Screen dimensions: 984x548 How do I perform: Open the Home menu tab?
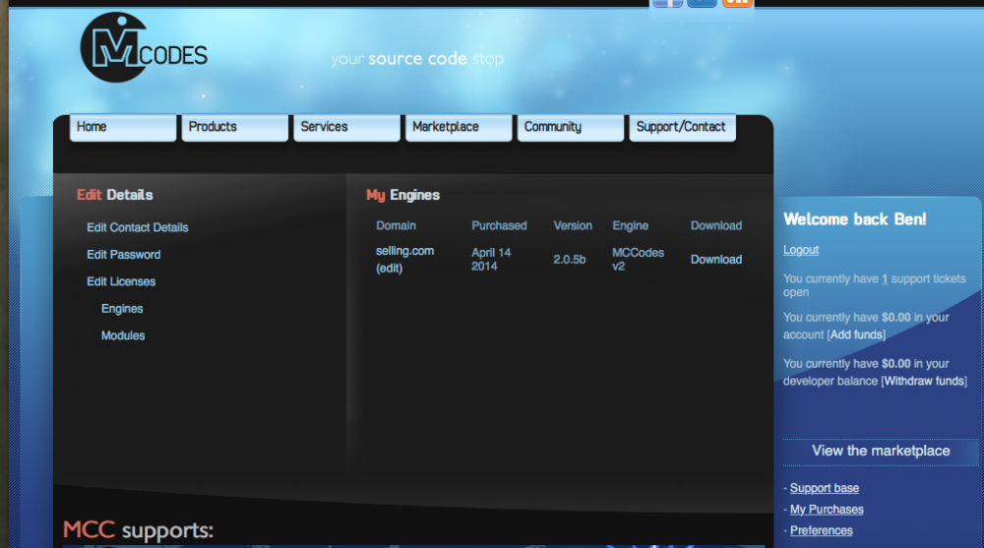(123, 128)
